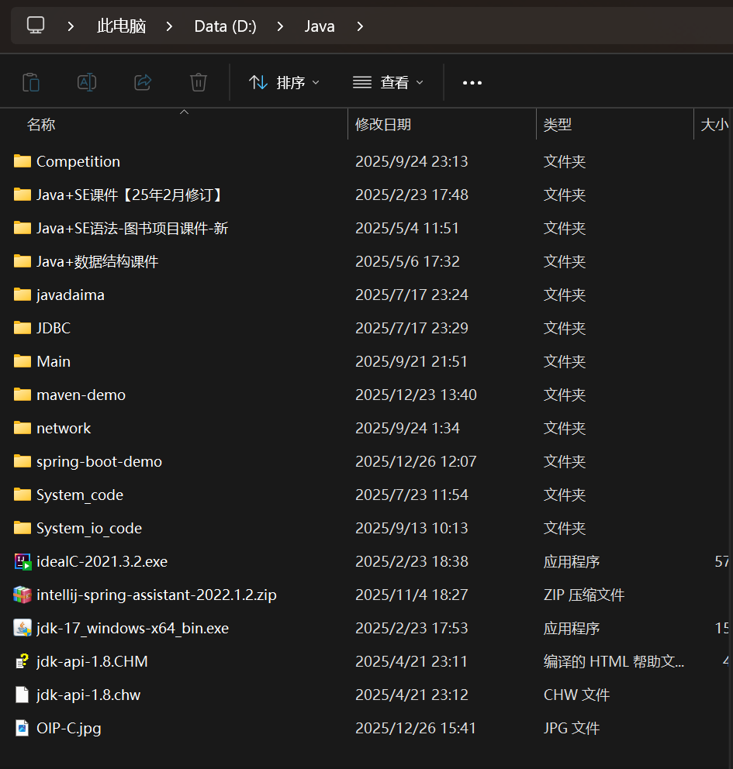Viewport: 733px width, 769px height.
Task: Open the three-dots more options menu
Action: [x=472, y=83]
